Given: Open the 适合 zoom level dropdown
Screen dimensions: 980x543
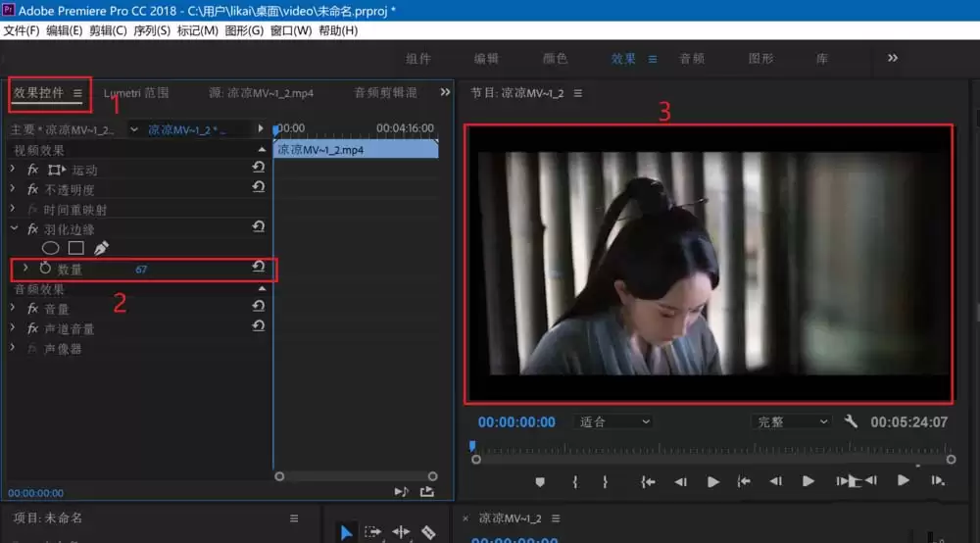Looking at the screenshot, I should tap(614, 421).
